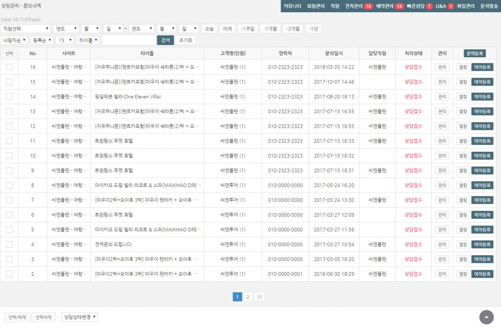This screenshot has height=328, width=501.
Task: Click the scroll-to-top arrow button
Action: 486,317
